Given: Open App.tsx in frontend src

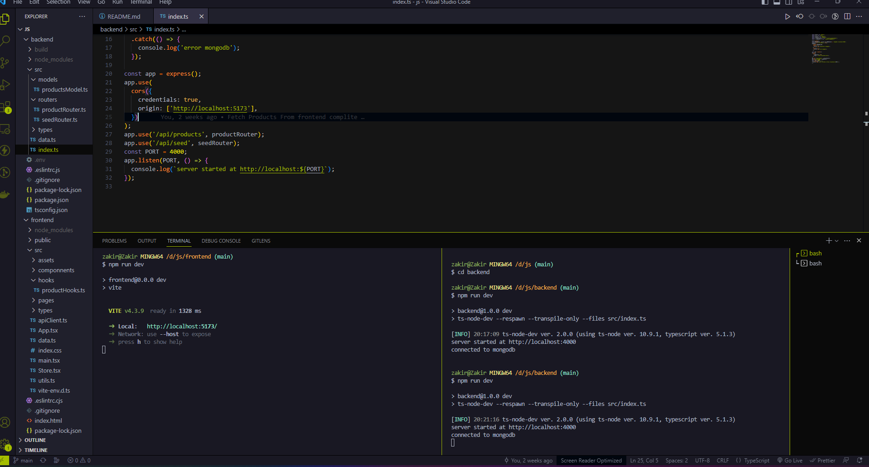Looking at the screenshot, I should coord(48,330).
